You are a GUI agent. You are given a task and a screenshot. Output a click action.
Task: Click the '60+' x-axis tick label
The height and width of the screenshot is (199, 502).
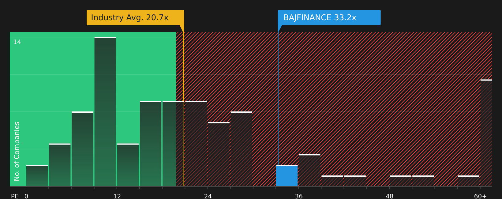480,196
